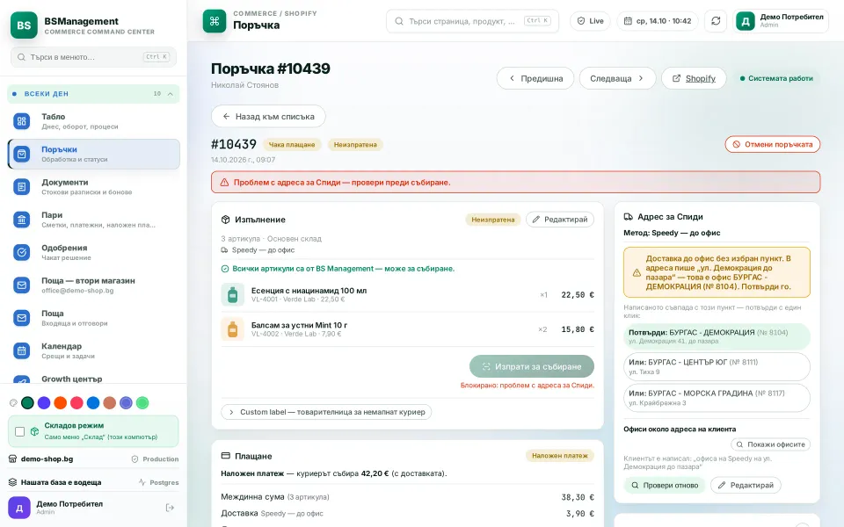The height and width of the screenshot is (527, 844).
Task: Select the dark green theme swatch
Action: 27,403
